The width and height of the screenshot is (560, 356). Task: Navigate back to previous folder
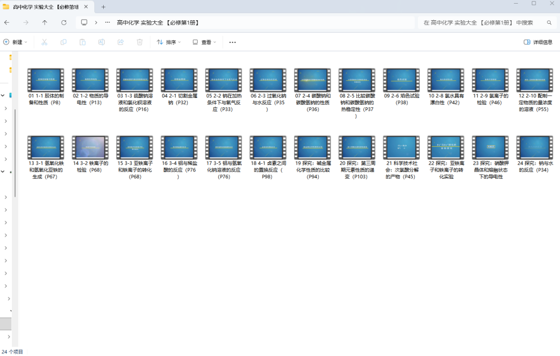pyautogui.click(x=7, y=22)
